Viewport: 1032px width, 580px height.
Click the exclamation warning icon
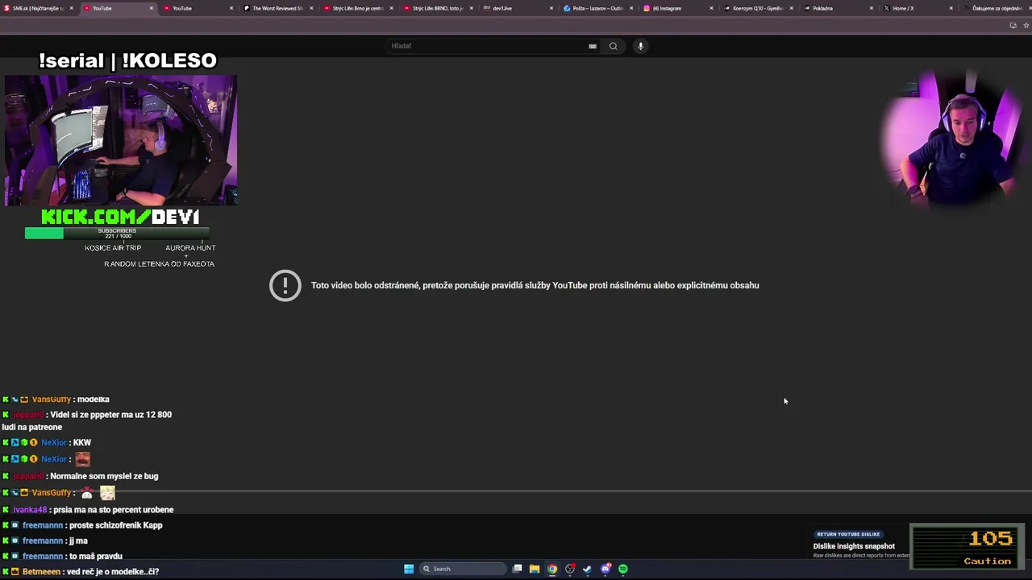pyautogui.click(x=285, y=286)
